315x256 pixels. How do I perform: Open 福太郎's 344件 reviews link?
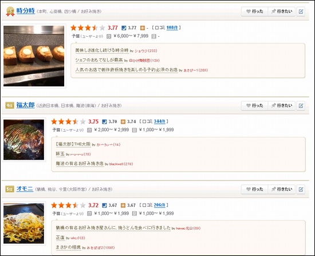tap(160, 121)
